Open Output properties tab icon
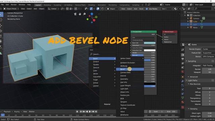 pyautogui.click(x=183, y=59)
